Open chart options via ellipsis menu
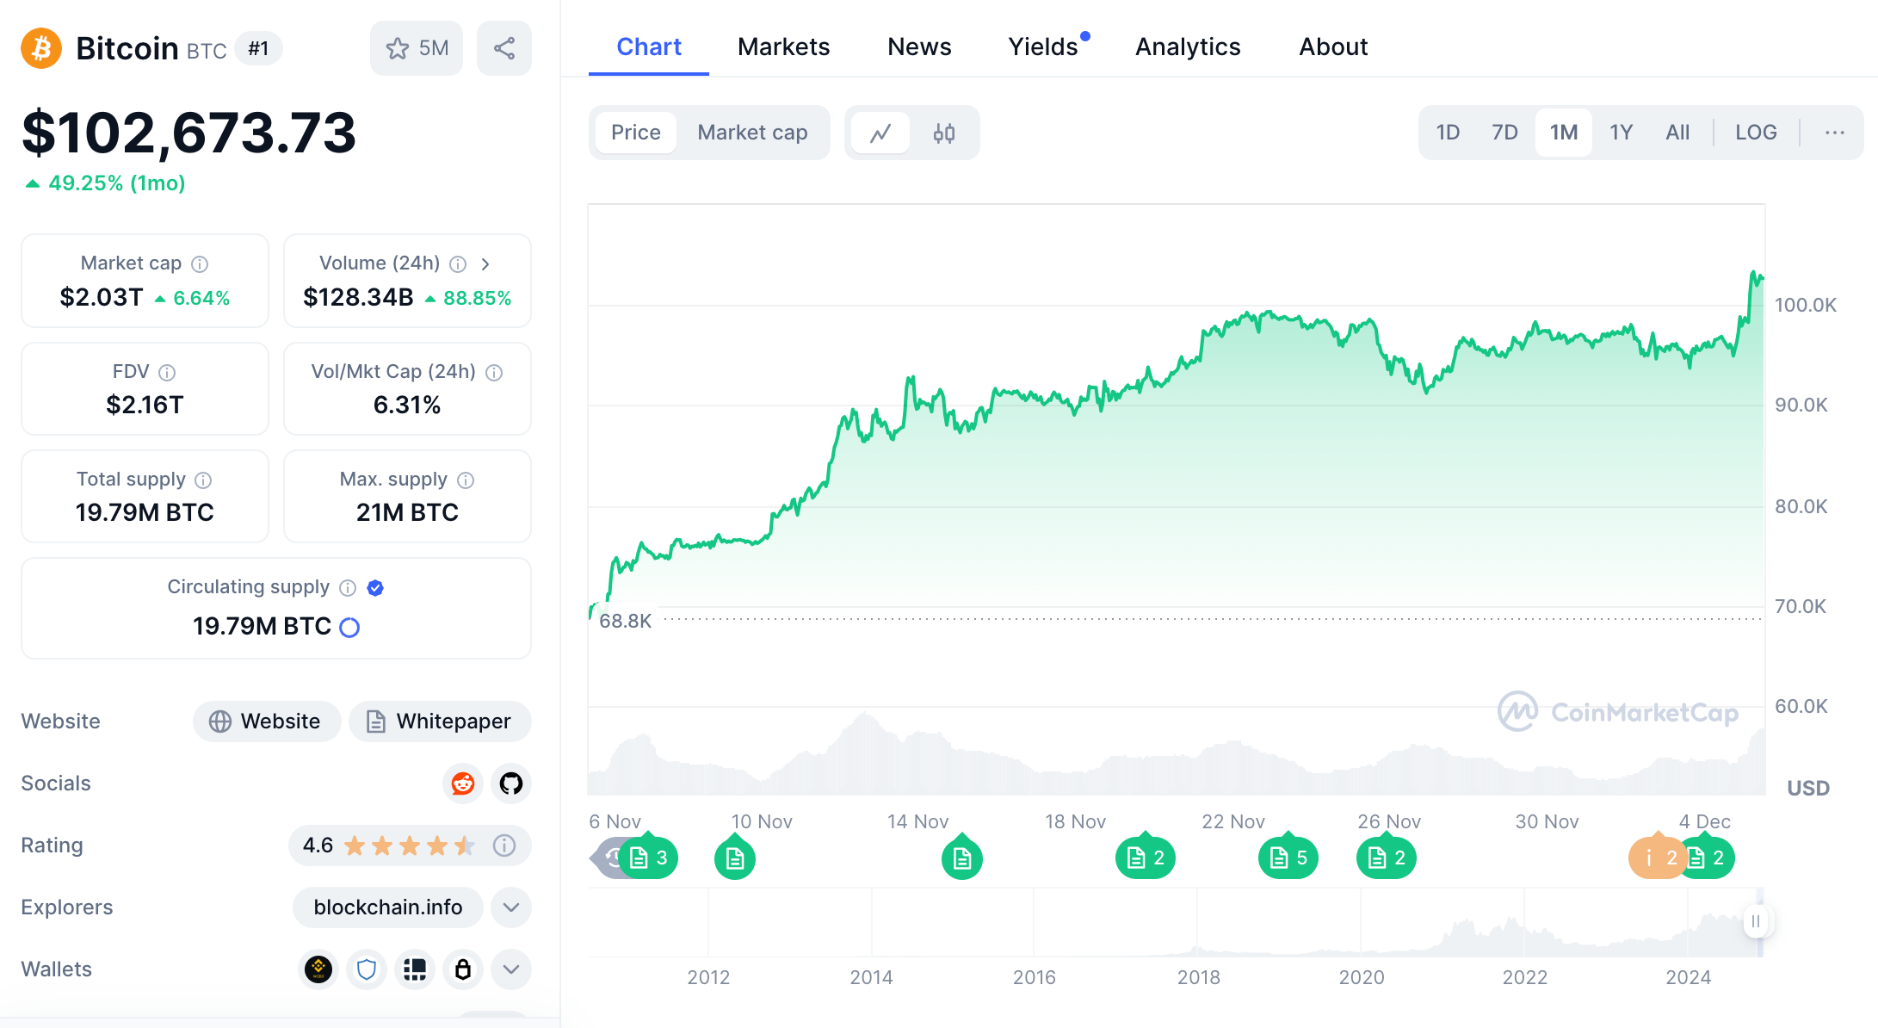 pyautogui.click(x=1834, y=133)
